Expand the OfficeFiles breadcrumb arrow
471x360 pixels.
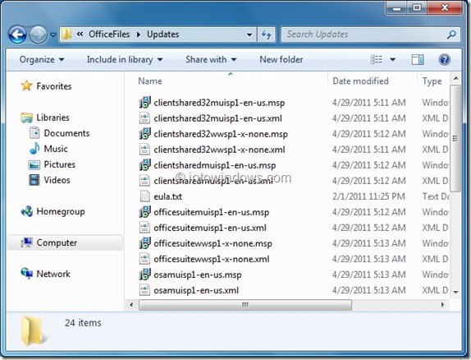coord(139,35)
